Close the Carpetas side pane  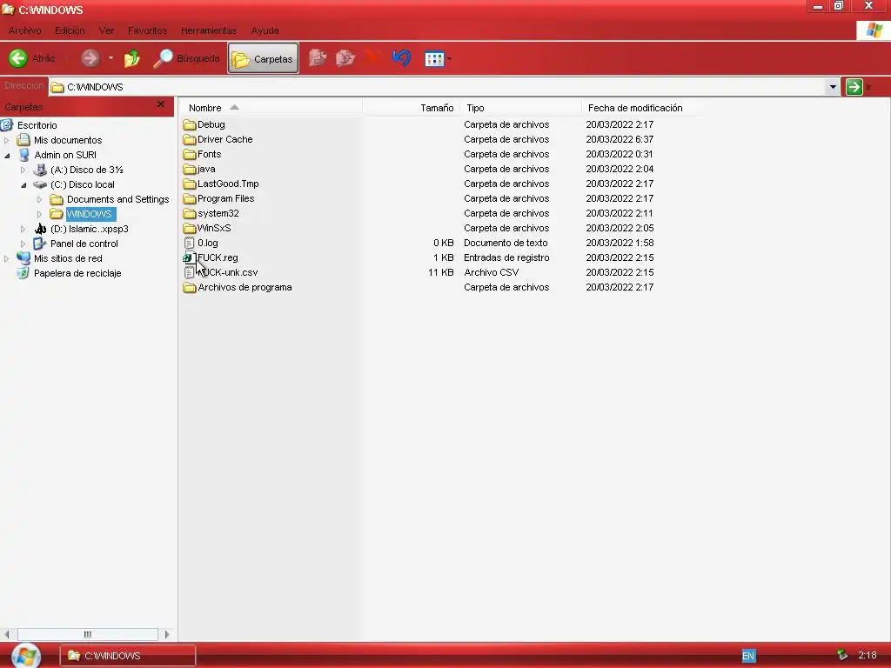[161, 104]
